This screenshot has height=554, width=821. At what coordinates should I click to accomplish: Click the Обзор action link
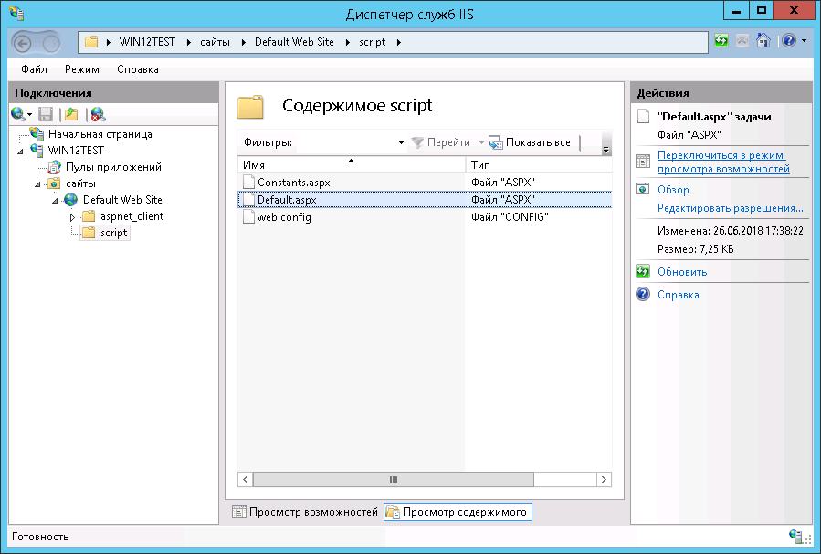click(673, 190)
